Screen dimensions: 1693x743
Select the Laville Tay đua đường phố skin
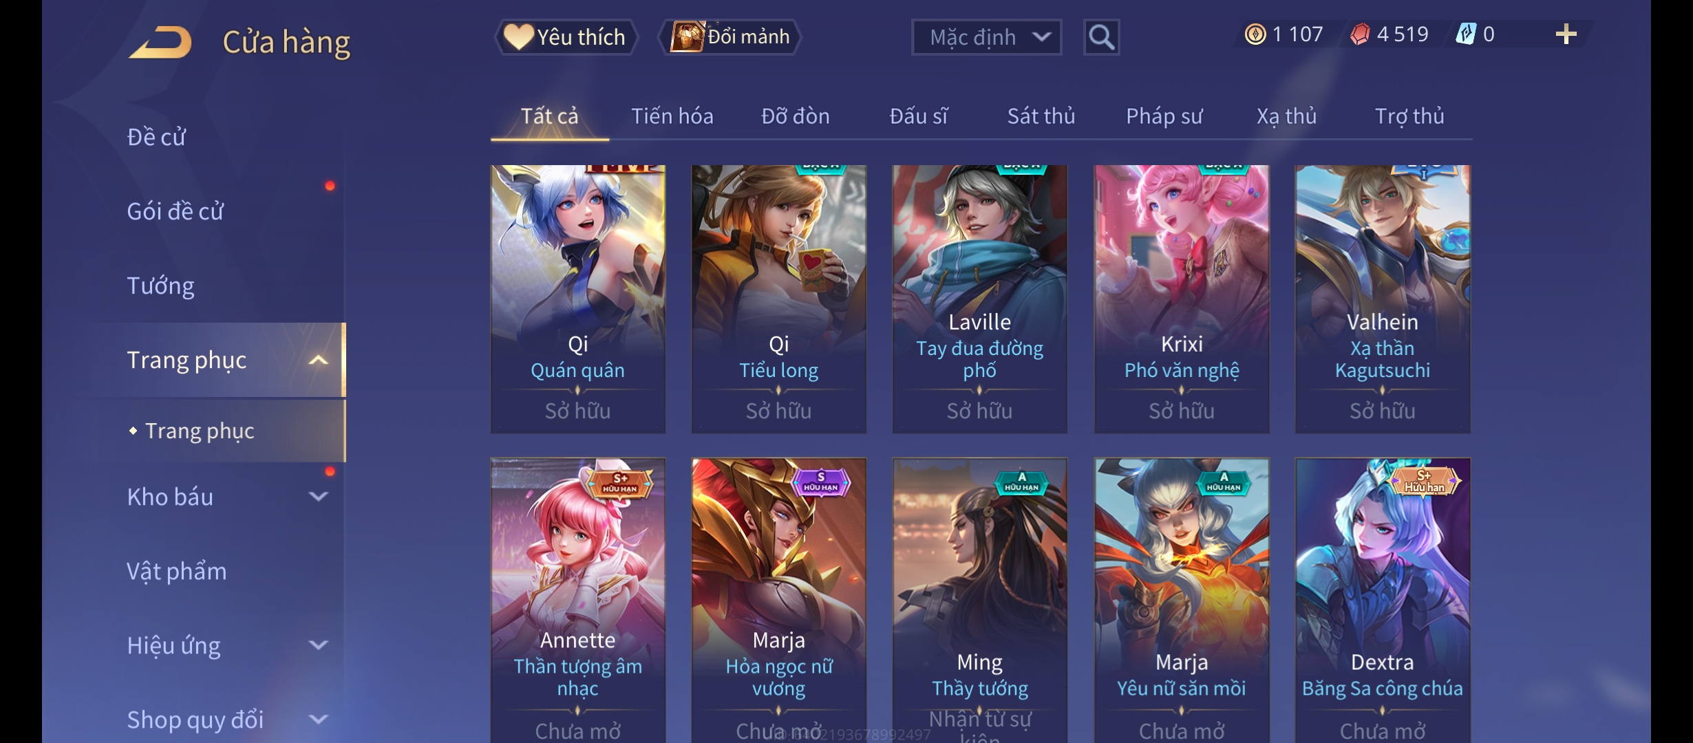tap(980, 299)
